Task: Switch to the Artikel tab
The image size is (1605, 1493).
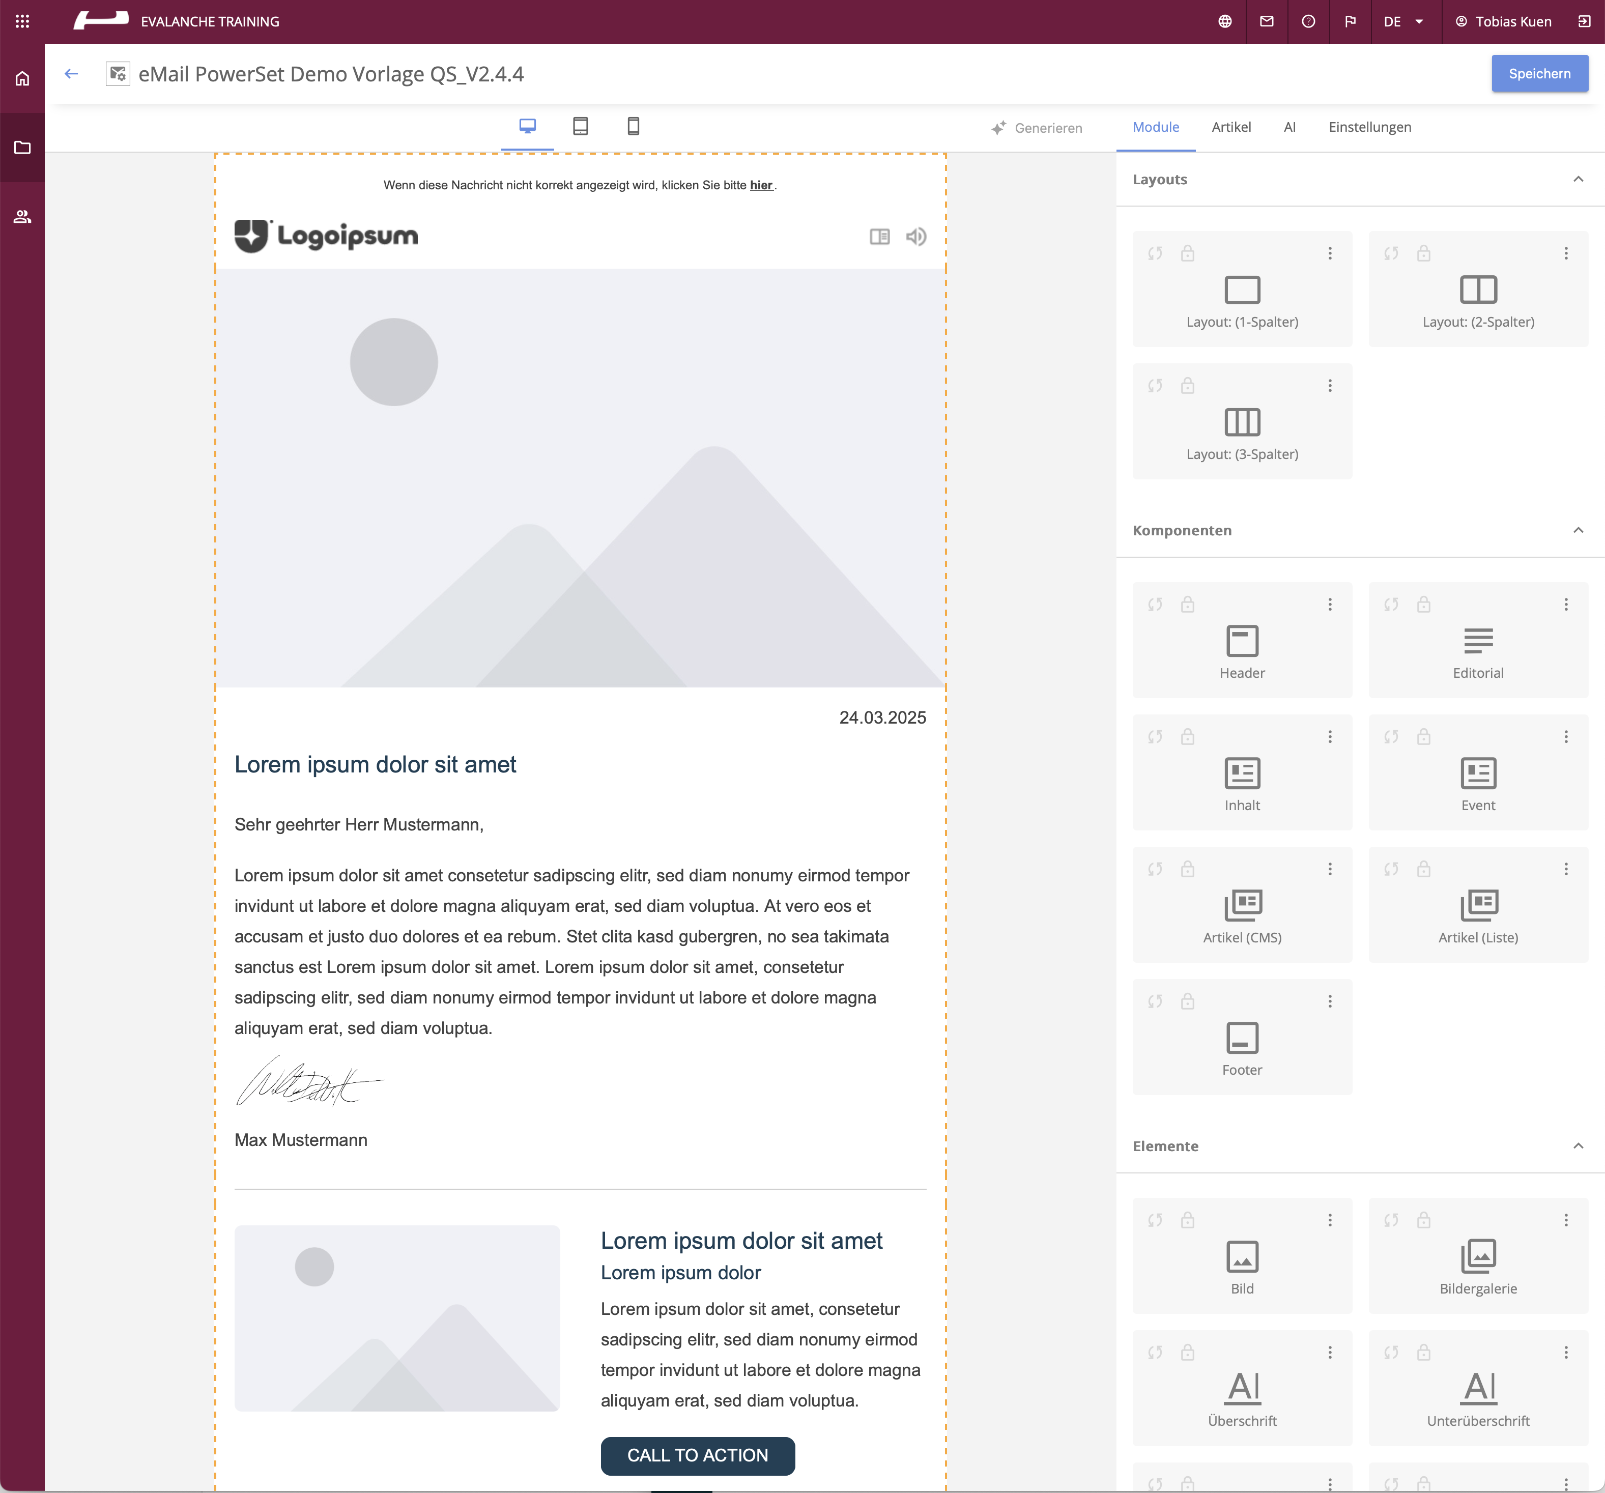Action: tap(1231, 128)
